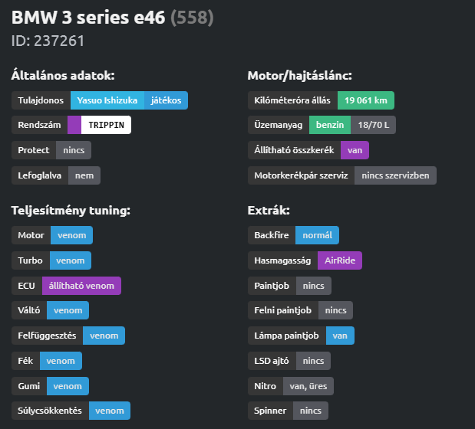The width and height of the screenshot is (475, 429).
Task: Click the Nitro van, üres badge
Action: click(308, 386)
